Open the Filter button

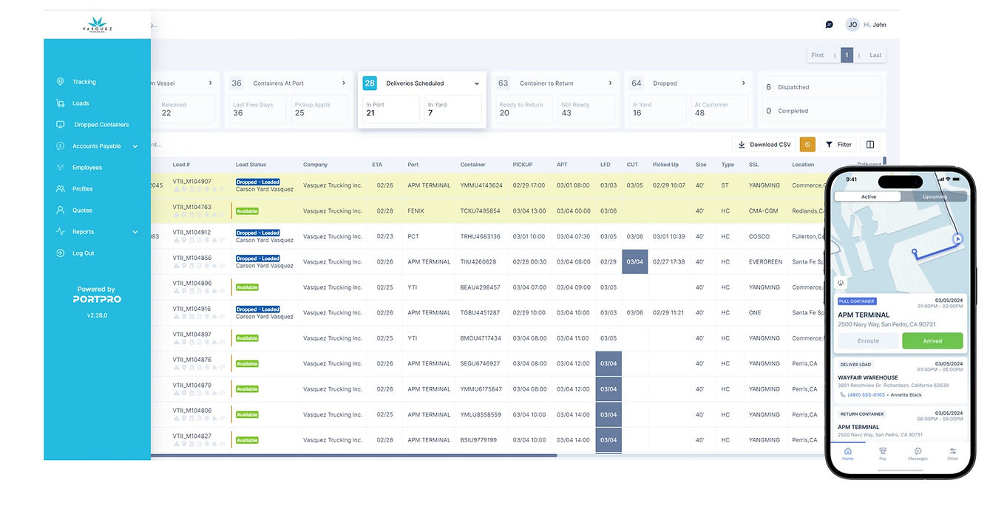tap(838, 145)
